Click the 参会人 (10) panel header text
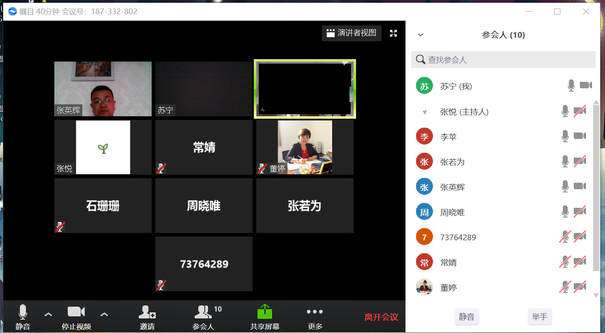This screenshot has height=333, width=605. click(503, 35)
